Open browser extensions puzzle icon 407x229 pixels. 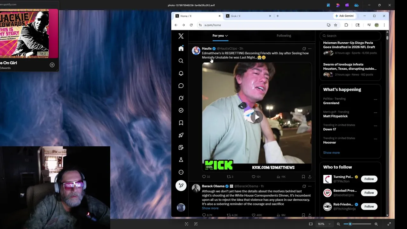click(346, 25)
